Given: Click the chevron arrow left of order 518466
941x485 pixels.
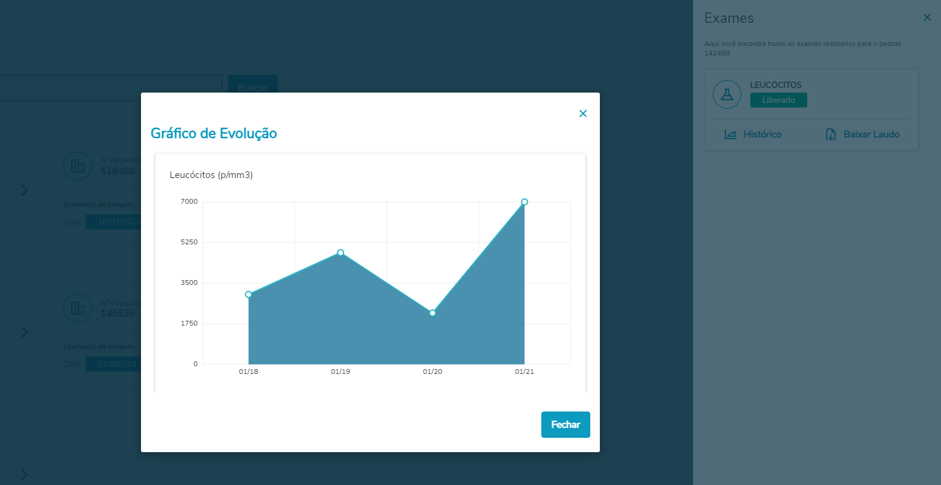Looking at the screenshot, I should click(x=24, y=190).
